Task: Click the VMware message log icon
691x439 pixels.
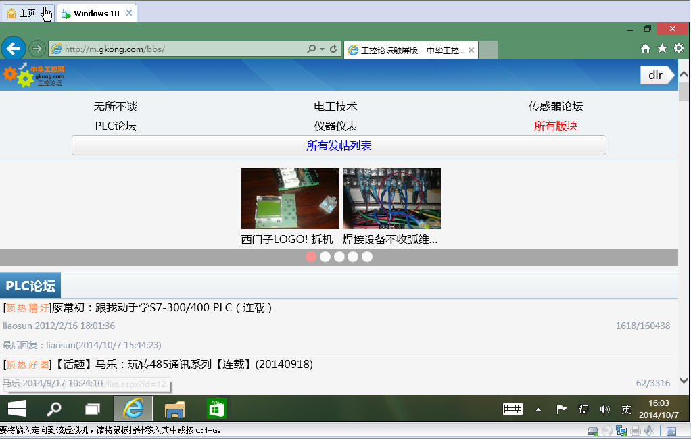Action: (x=671, y=431)
